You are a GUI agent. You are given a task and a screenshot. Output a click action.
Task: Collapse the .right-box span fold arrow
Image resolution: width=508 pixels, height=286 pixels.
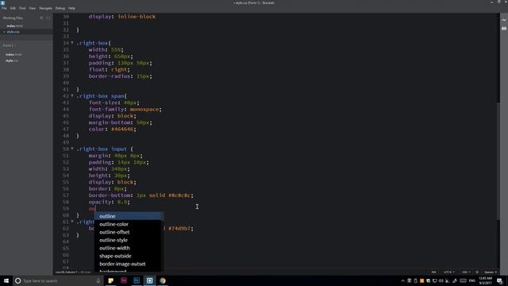pyautogui.click(x=72, y=96)
